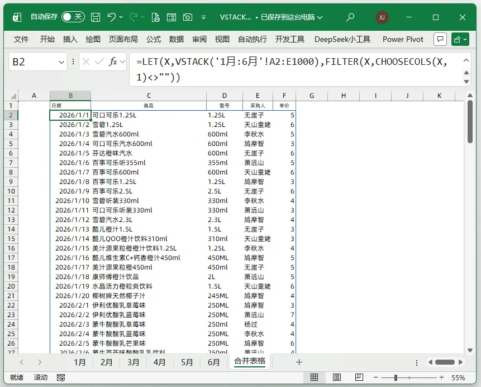Select the 数据 ribbon tab
This screenshot has width=481, height=387.
pyautogui.click(x=177, y=39)
